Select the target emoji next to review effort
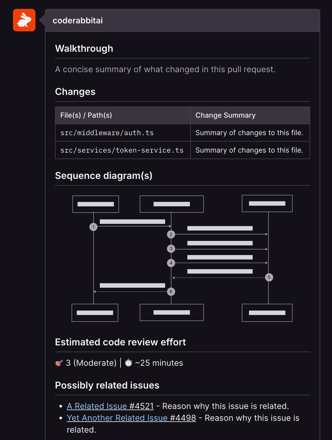The image size is (332, 440). click(x=59, y=363)
